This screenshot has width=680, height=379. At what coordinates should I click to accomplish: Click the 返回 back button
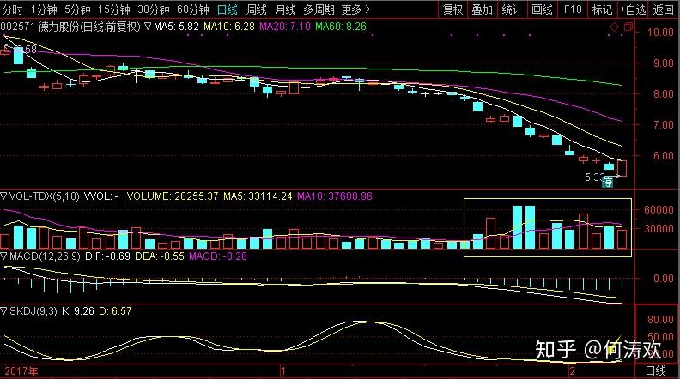(x=663, y=9)
